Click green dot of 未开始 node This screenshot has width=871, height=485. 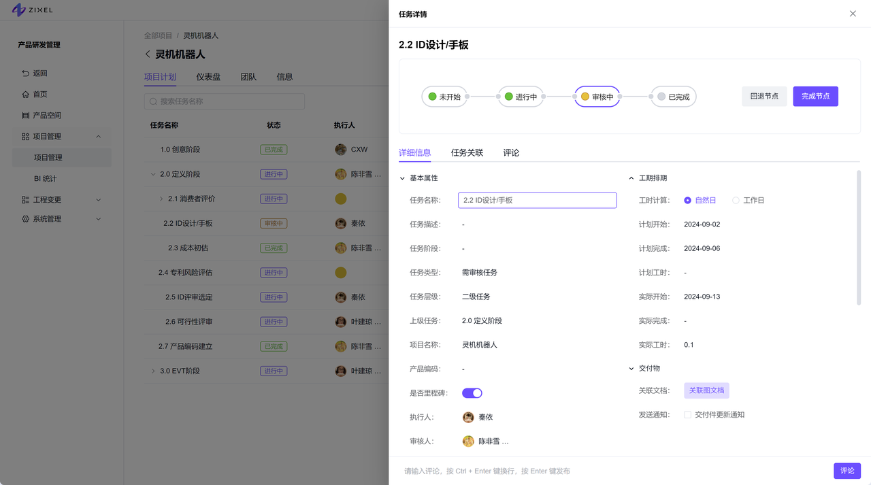coord(432,97)
